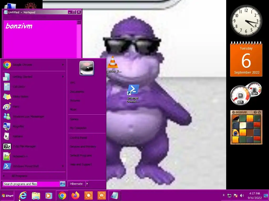
Task: Open File Explorer from the taskbar
Action: pos(36,196)
